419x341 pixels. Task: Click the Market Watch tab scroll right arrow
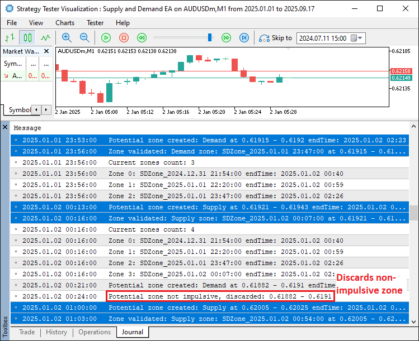[x=46, y=109]
